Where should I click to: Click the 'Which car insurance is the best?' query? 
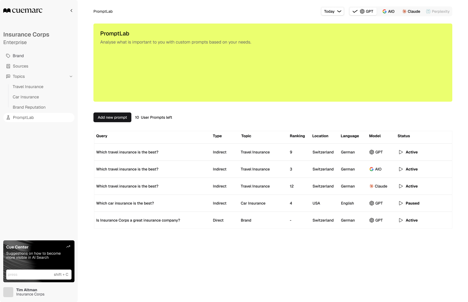(125, 203)
